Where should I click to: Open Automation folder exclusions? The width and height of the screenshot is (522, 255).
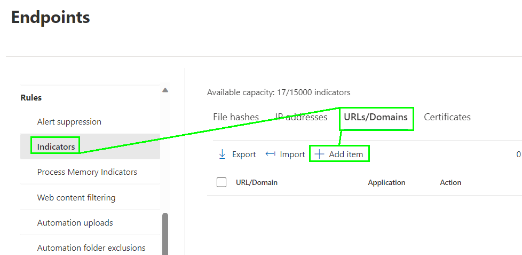[91, 248]
